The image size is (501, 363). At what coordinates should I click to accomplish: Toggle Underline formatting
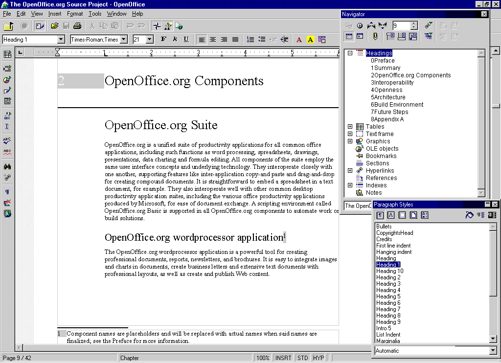coord(186,39)
